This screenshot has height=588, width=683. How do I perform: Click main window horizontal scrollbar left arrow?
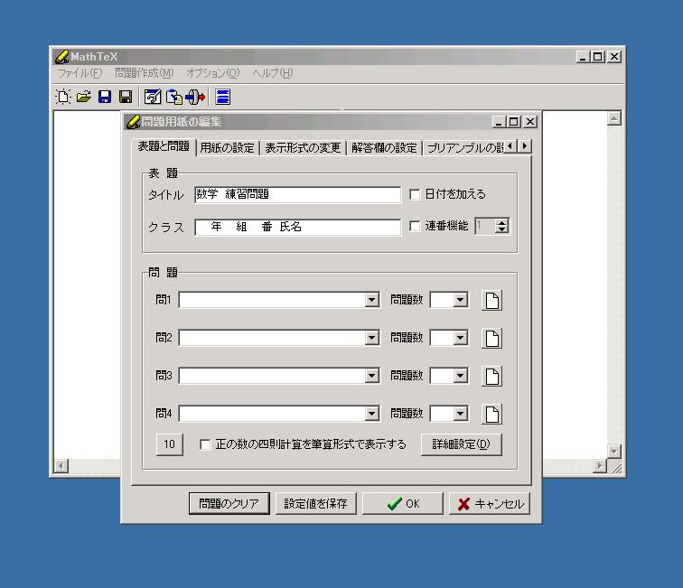[61, 465]
